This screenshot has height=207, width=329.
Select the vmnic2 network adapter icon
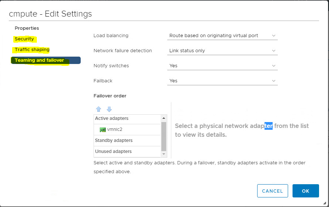pos(103,130)
